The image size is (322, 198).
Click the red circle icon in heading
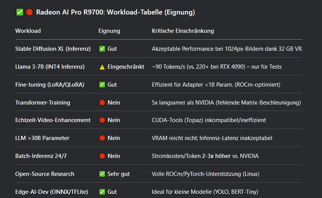(x=29, y=12)
